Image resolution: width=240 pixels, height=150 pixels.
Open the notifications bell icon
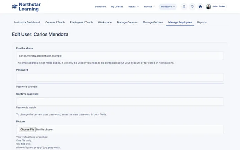click(184, 7)
